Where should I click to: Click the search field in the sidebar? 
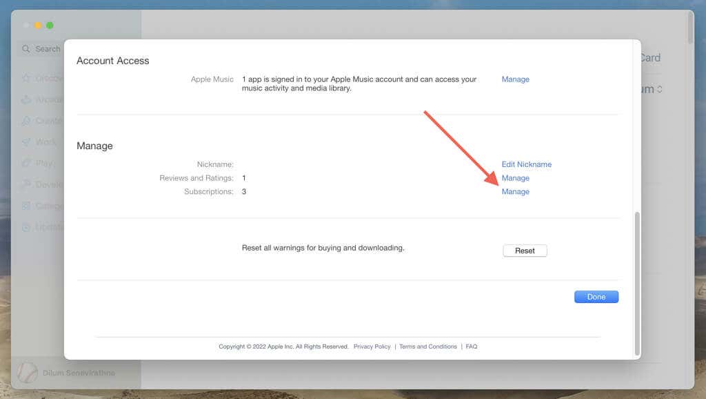(41, 49)
